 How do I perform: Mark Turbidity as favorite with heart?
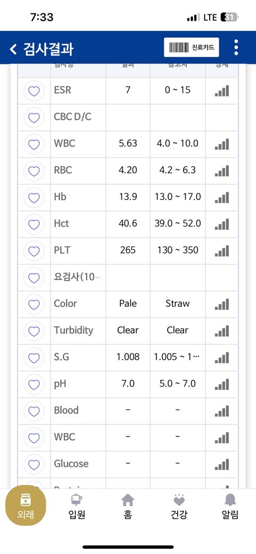click(34, 331)
